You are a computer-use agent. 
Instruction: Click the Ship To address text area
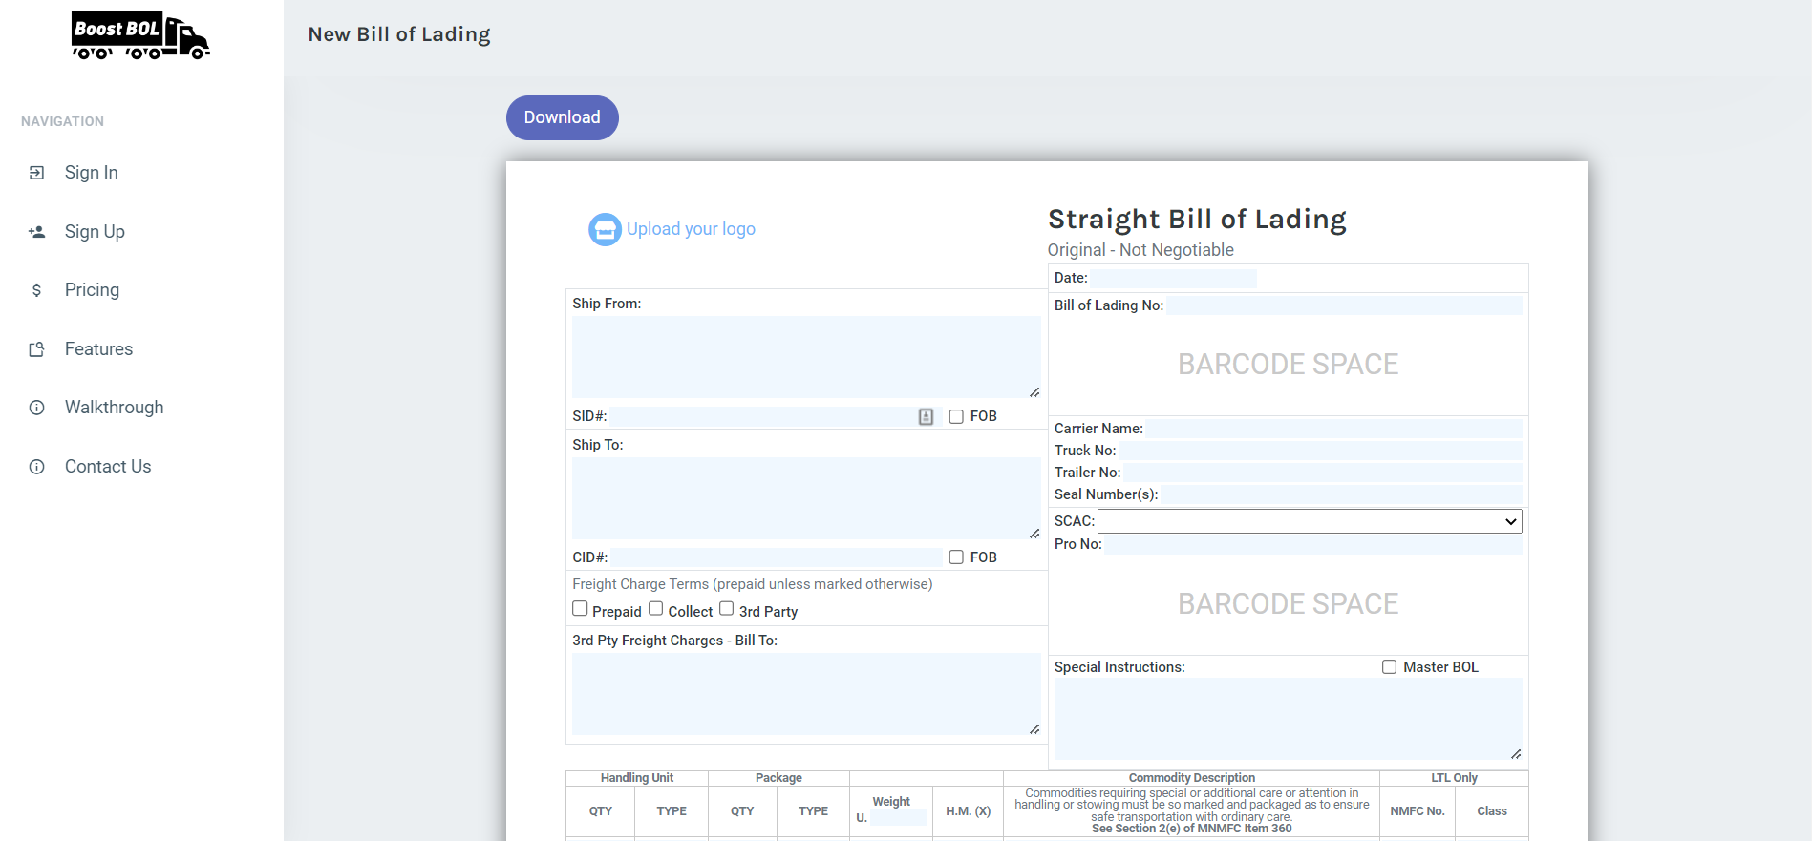point(806,498)
